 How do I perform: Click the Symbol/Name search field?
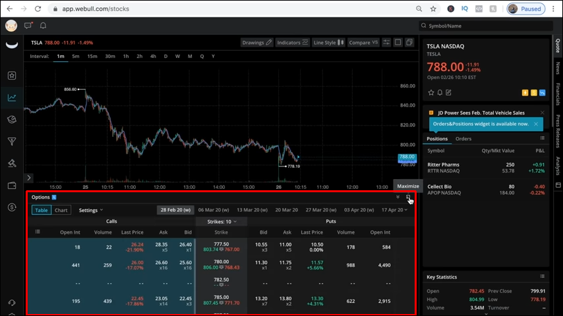pos(486,26)
